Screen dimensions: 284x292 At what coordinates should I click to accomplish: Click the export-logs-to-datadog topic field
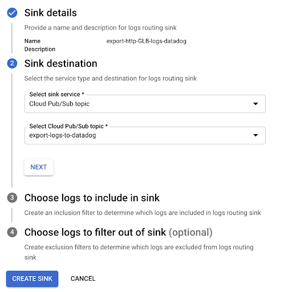click(x=145, y=135)
